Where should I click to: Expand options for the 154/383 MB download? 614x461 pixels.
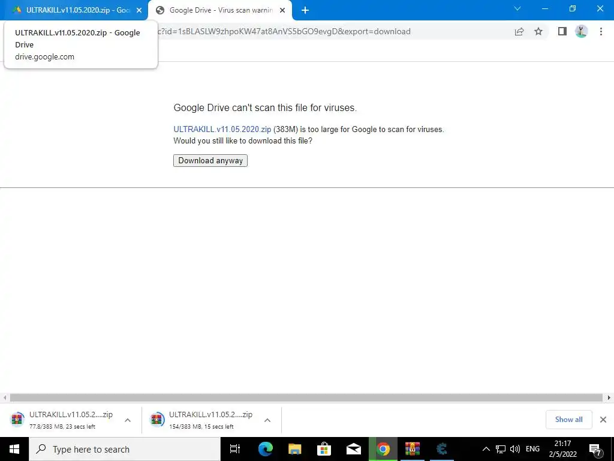pos(267,420)
